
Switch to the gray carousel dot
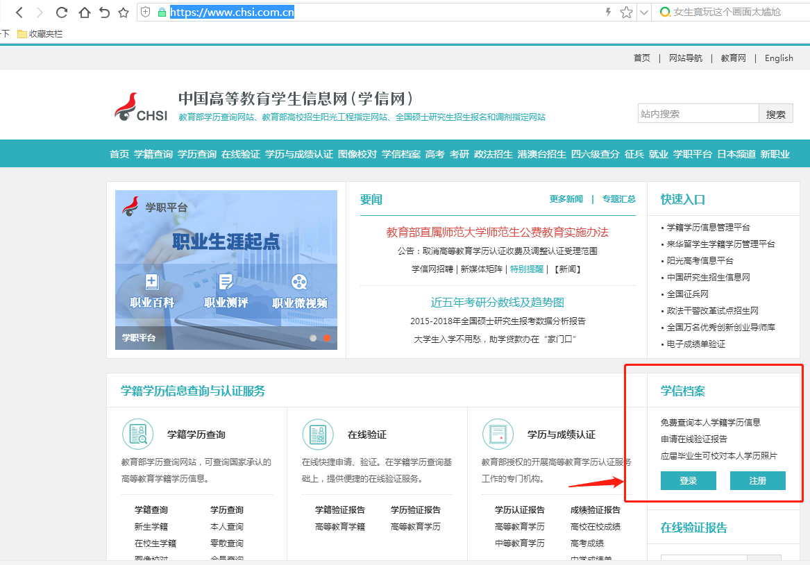313,338
